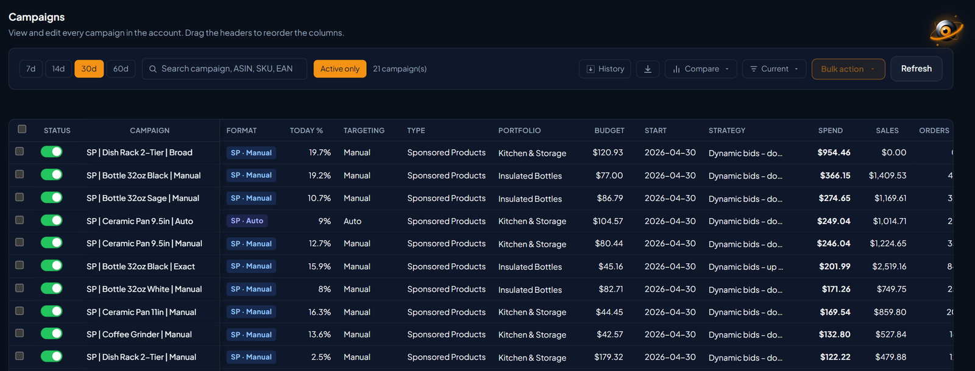Check the Ceramic Pan 9.5in Auto row checkbox
975x371 pixels.
point(19,219)
